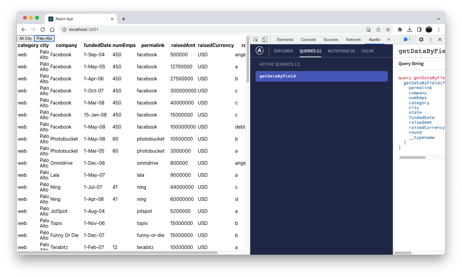The width and height of the screenshot is (462, 277).
Task: Open the browser extensions puzzle icon
Action: [x=400, y=30]
